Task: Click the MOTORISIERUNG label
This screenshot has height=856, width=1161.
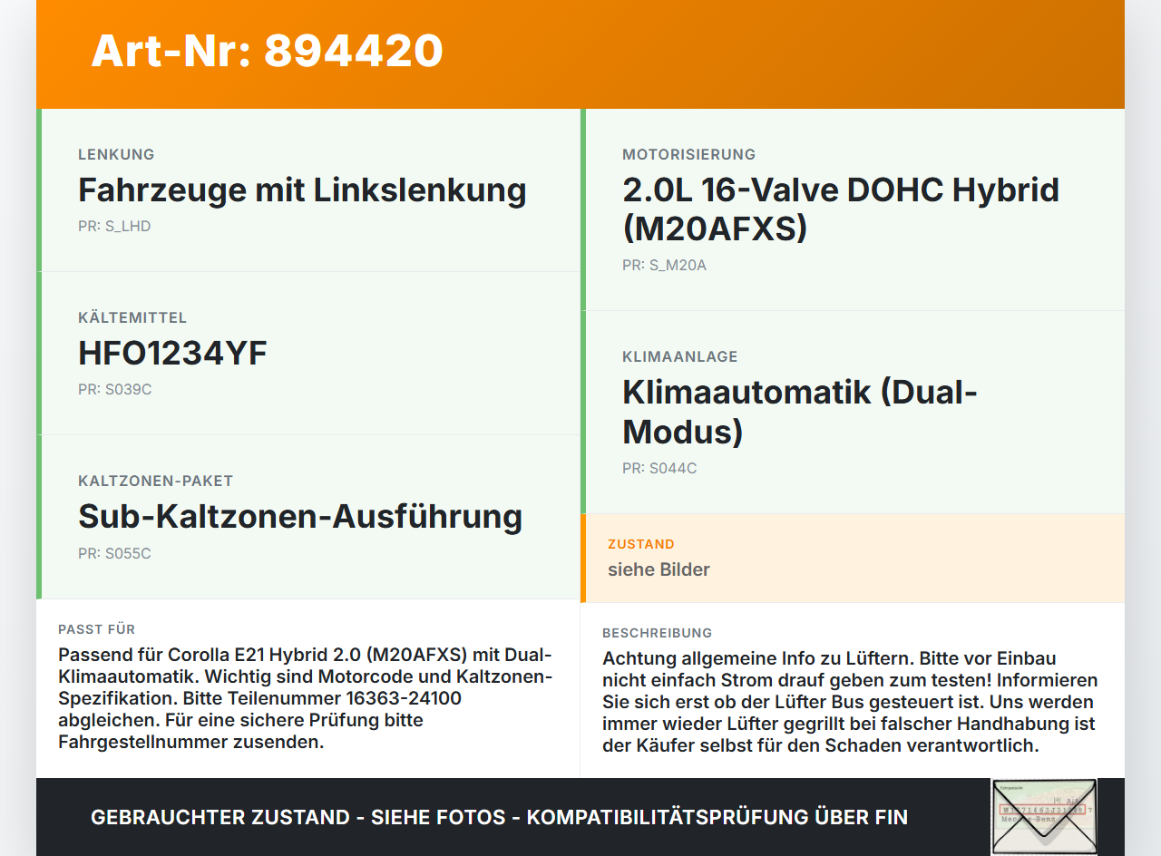Action: click(x=688, y=154)
